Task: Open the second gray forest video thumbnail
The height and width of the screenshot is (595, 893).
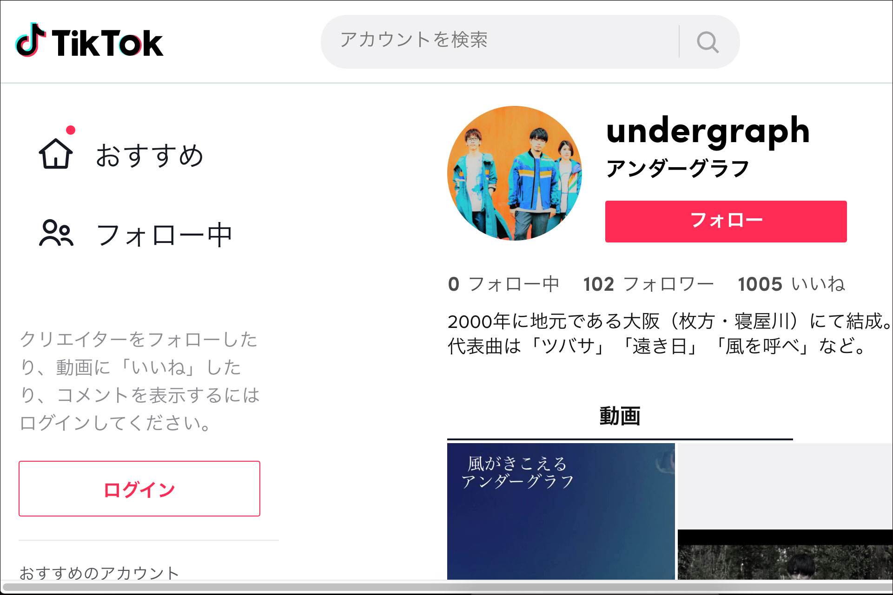Action: (x=785, y=511)
